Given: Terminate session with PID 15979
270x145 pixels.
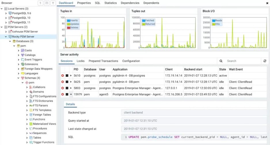Looking at the screenshot, I should click(62, 95).
